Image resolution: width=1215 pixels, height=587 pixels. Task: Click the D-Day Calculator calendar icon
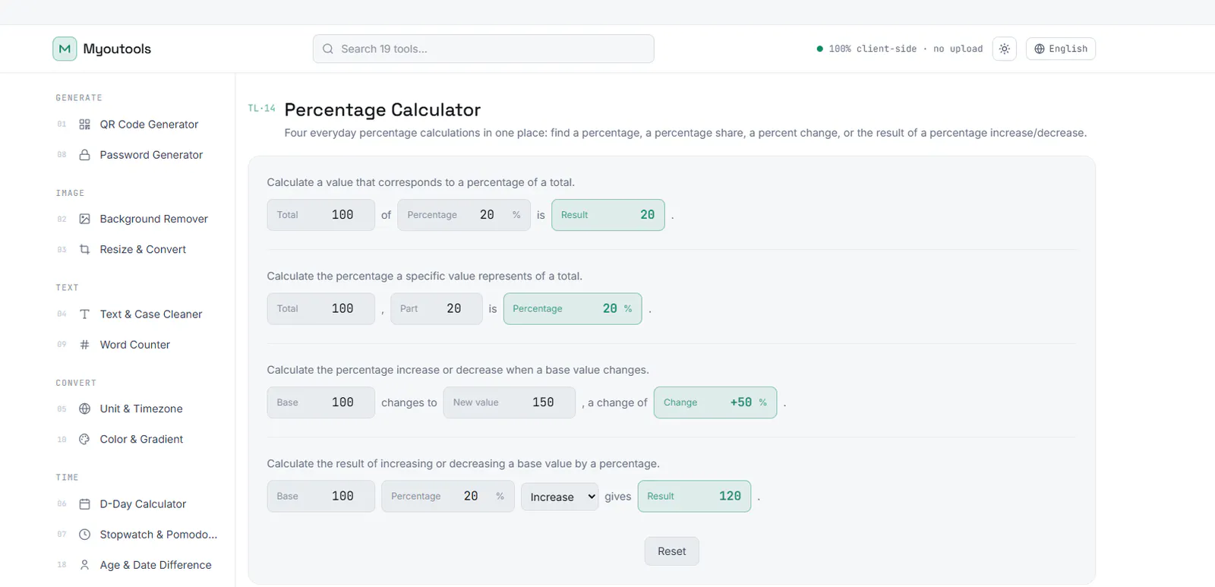[x=85, y=504]
